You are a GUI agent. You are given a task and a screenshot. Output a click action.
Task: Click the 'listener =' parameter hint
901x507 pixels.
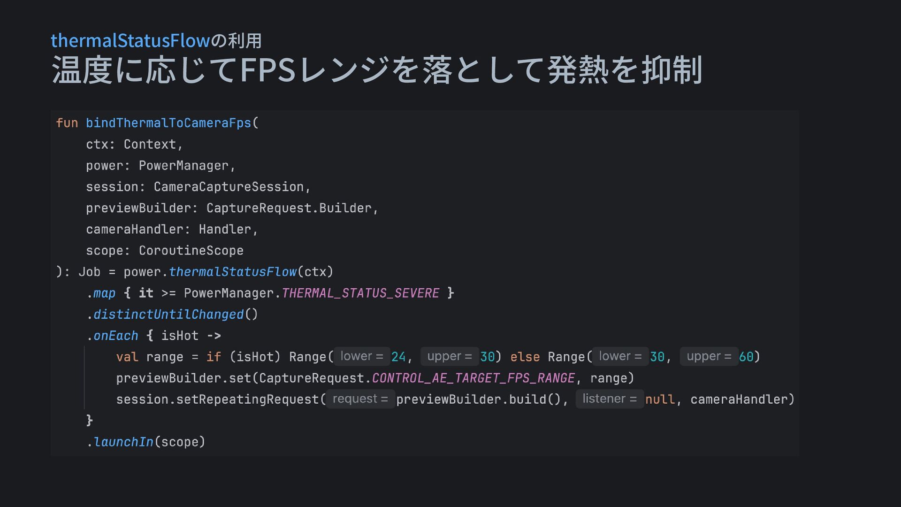[609, 399]
